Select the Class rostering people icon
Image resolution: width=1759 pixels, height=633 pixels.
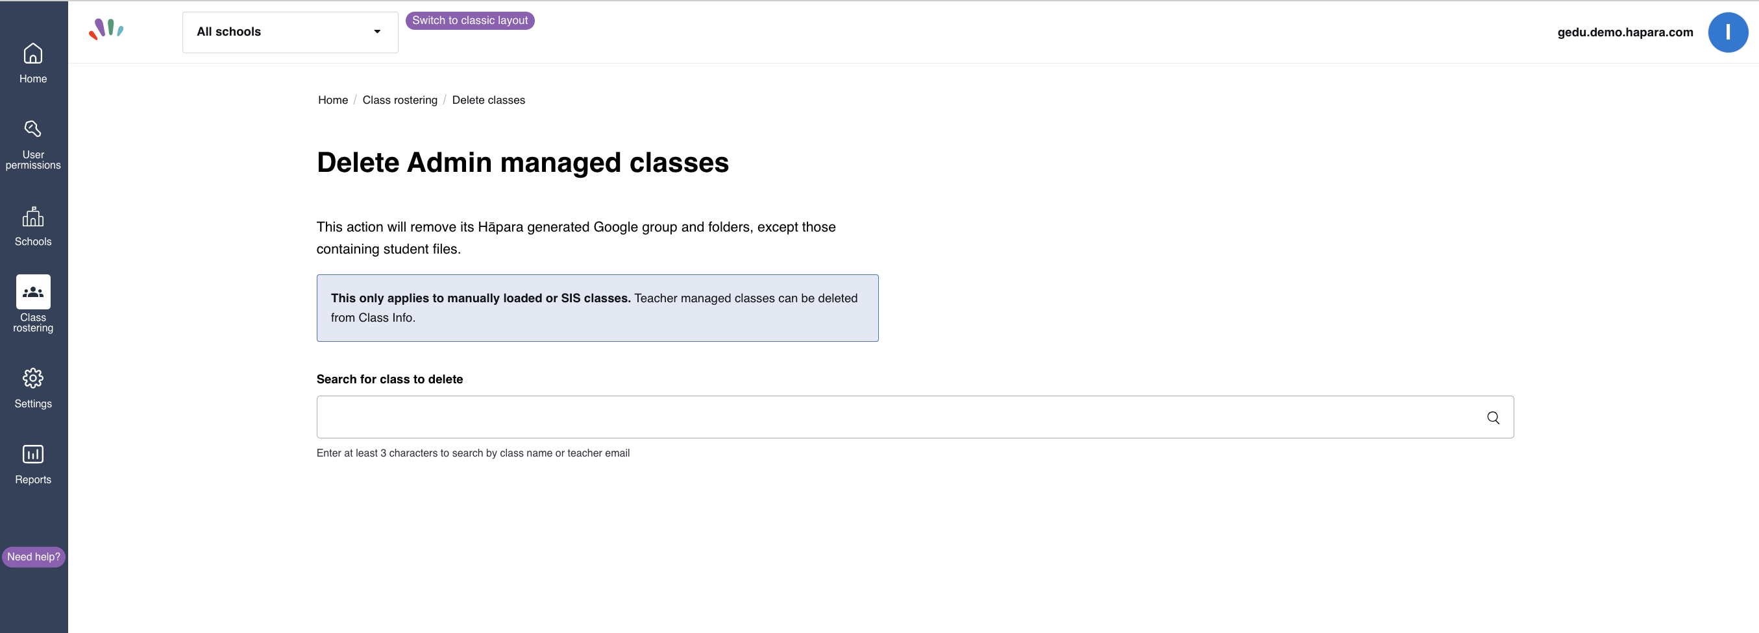coord(32,292)
